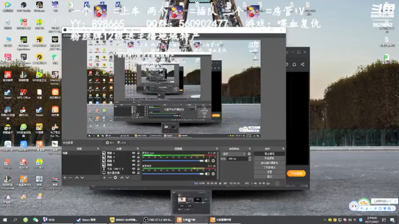Pop out the Audio Mixer dock panel

(217, 148)
